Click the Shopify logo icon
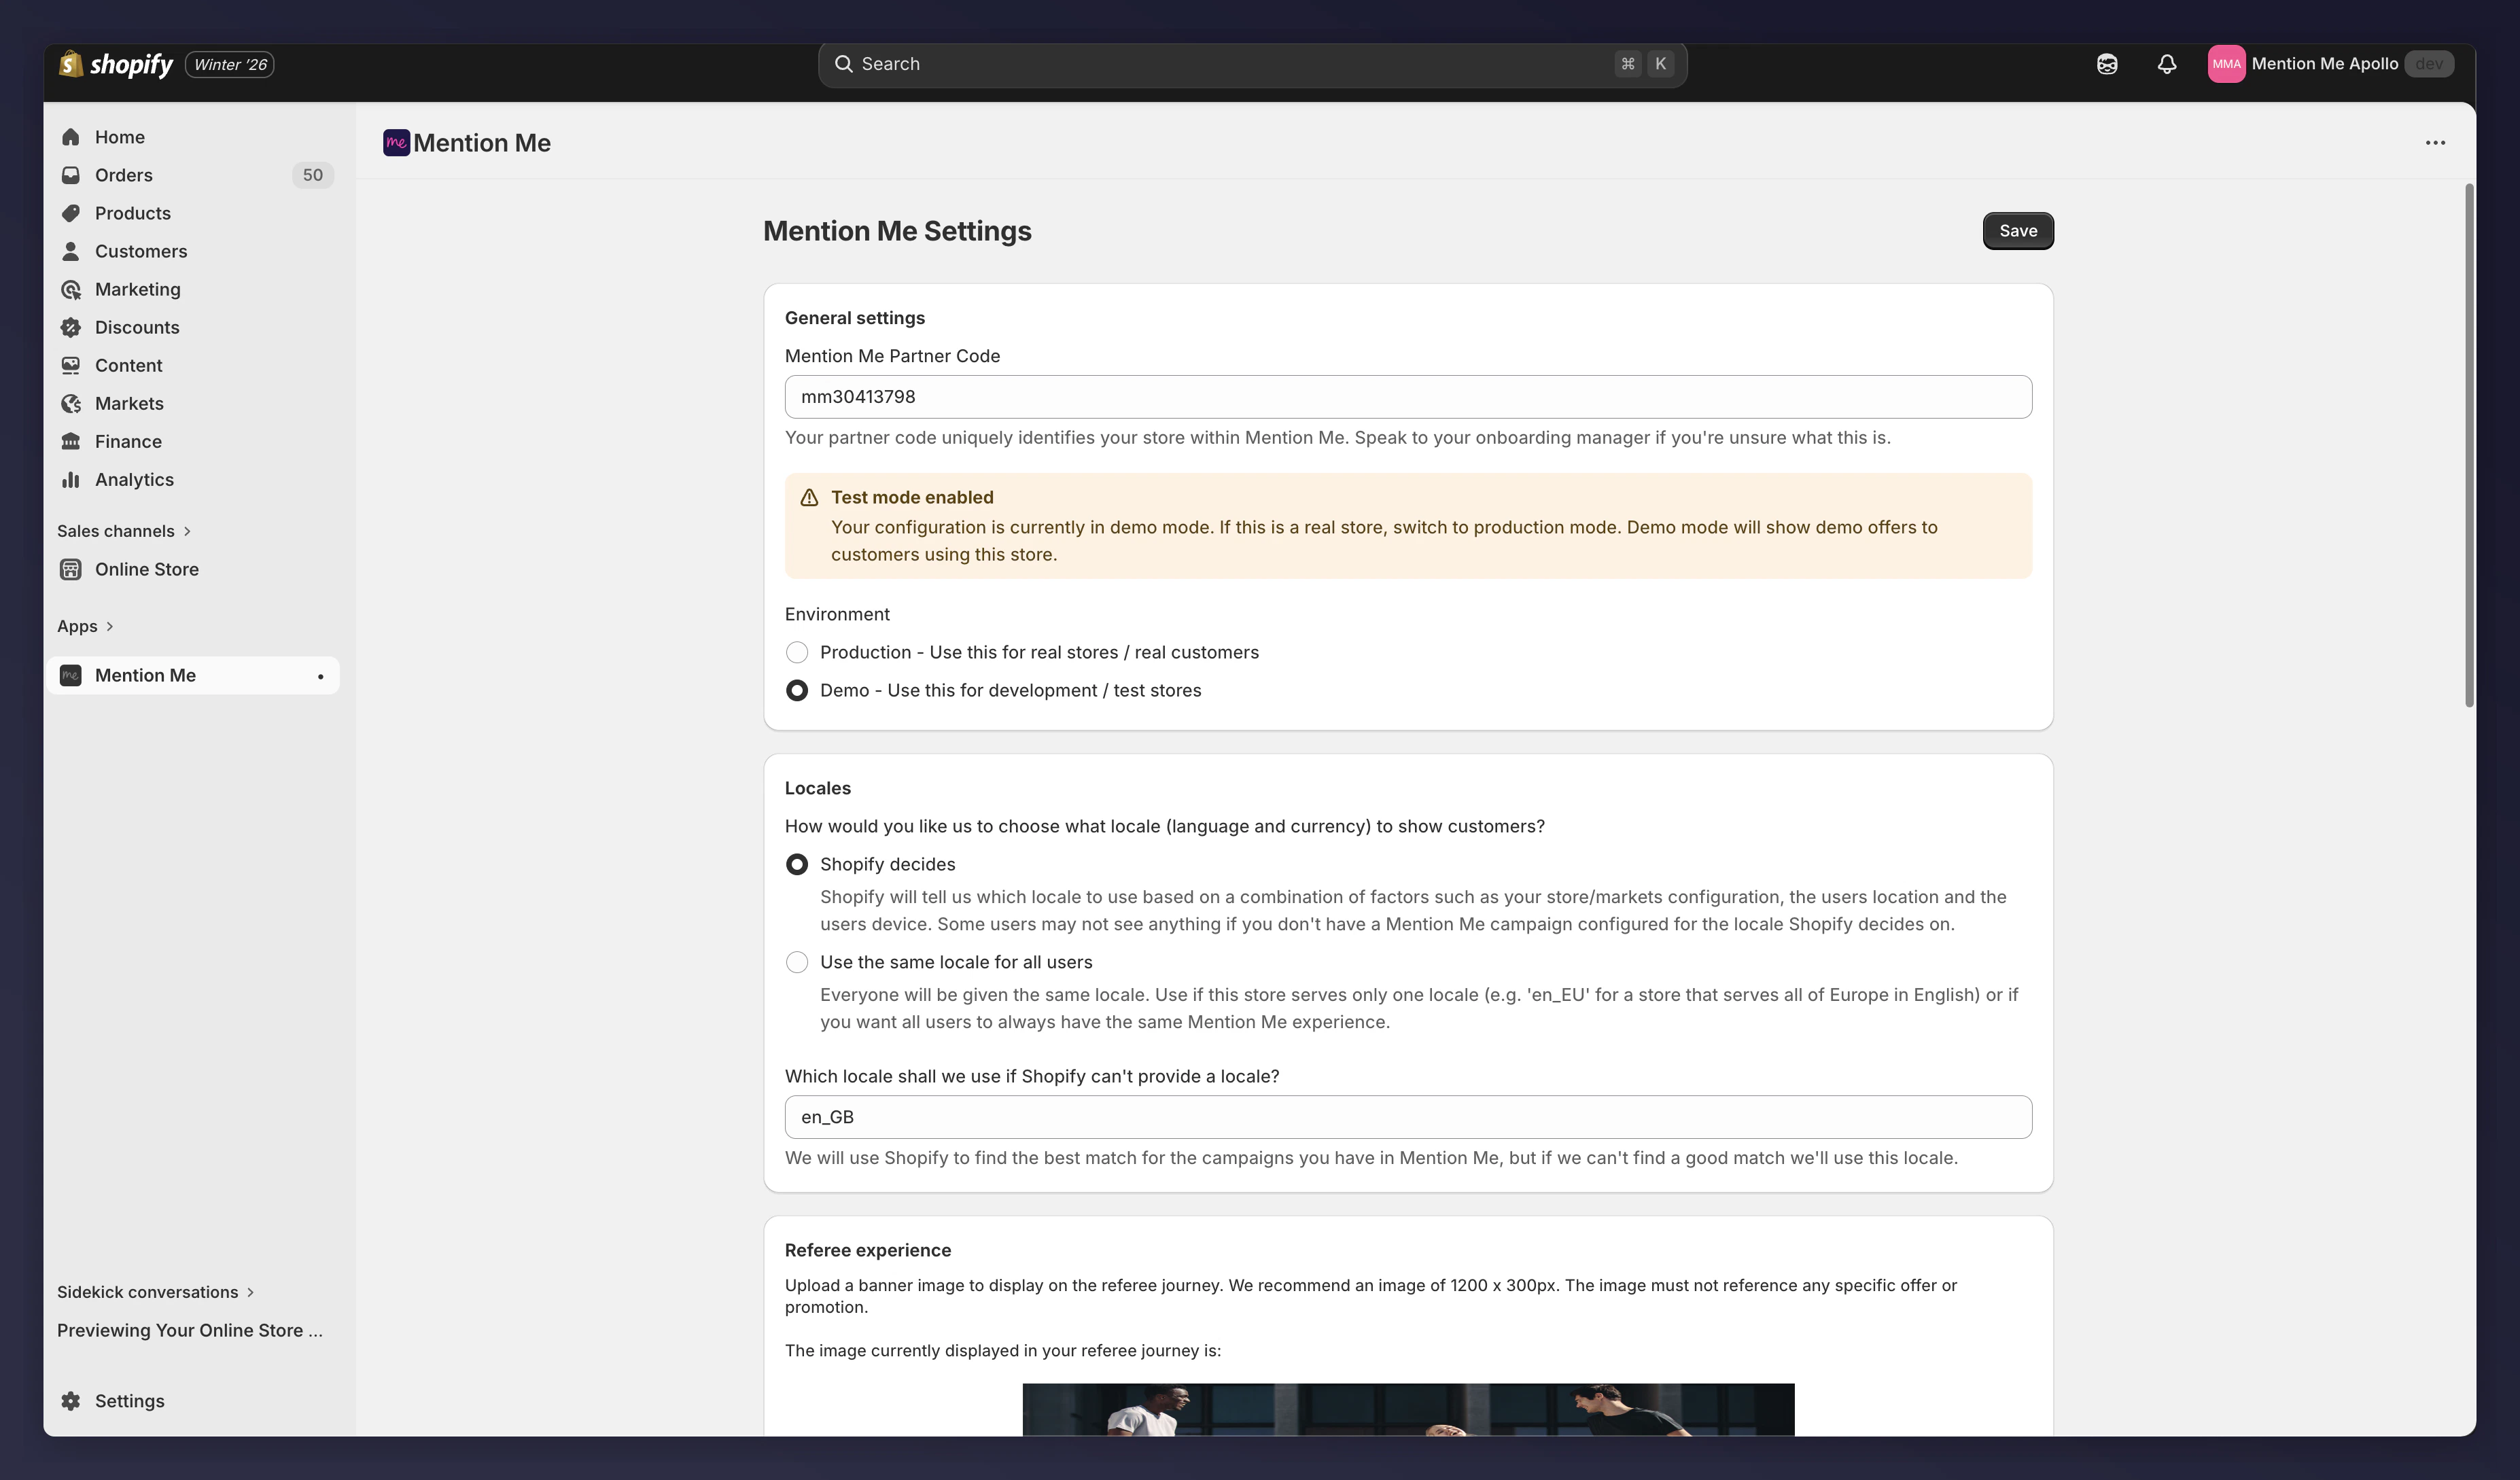The height and width of the screenshot is (1480, 2520). coord(70,64)
